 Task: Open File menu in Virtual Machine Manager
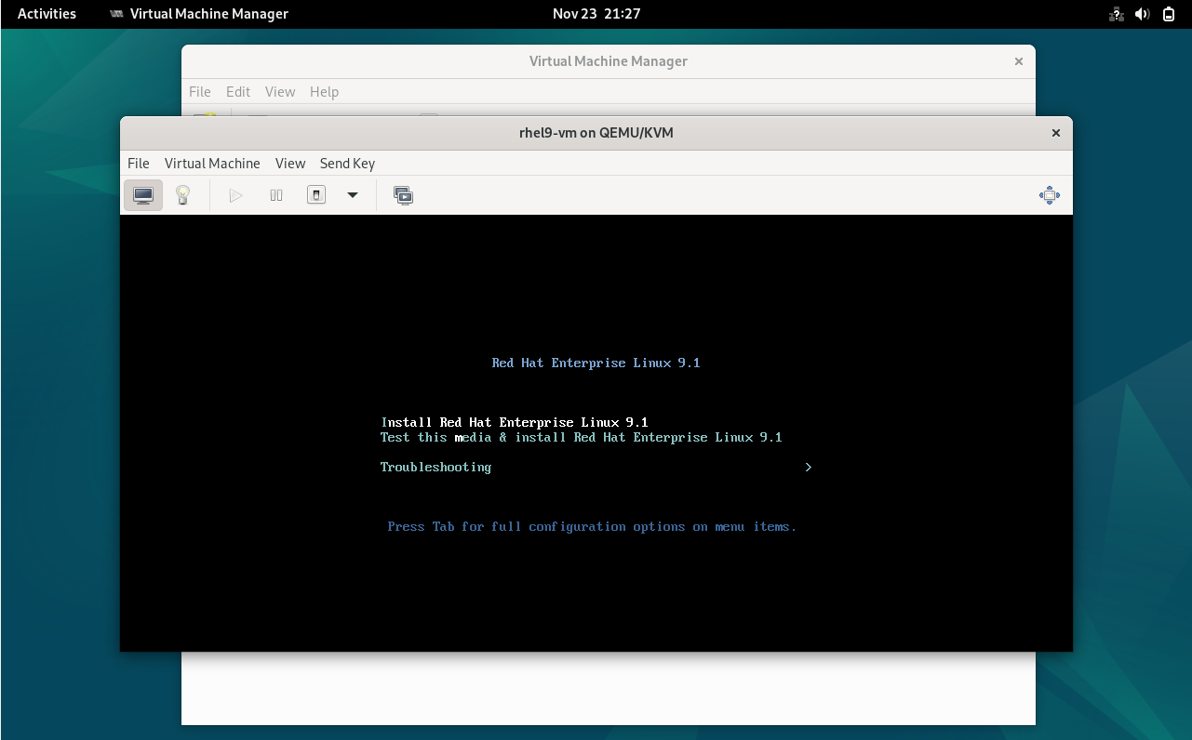pos(200,92)
